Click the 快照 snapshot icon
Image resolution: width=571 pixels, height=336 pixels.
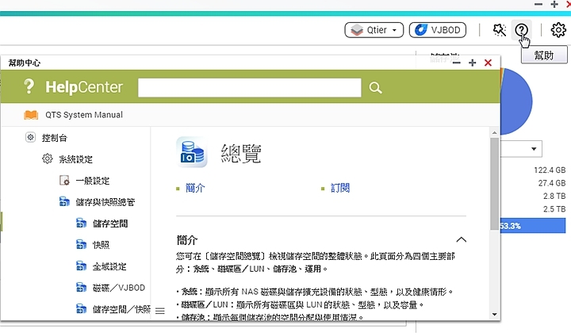coord(81,244)
